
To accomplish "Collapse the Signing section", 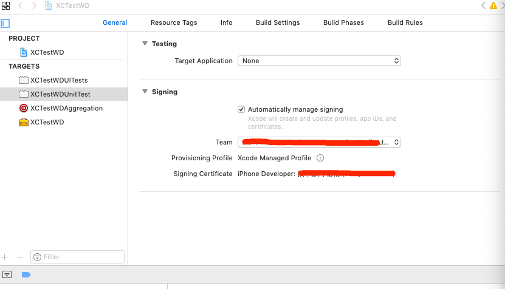I will (x=145, y=92).
